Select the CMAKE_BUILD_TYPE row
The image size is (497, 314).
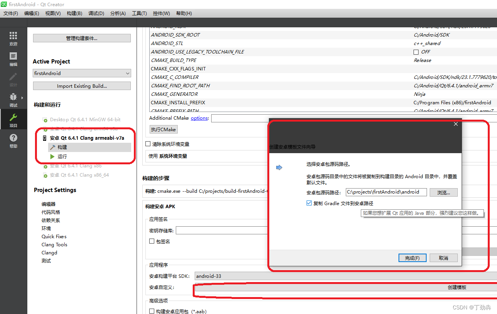pos(323,60)
